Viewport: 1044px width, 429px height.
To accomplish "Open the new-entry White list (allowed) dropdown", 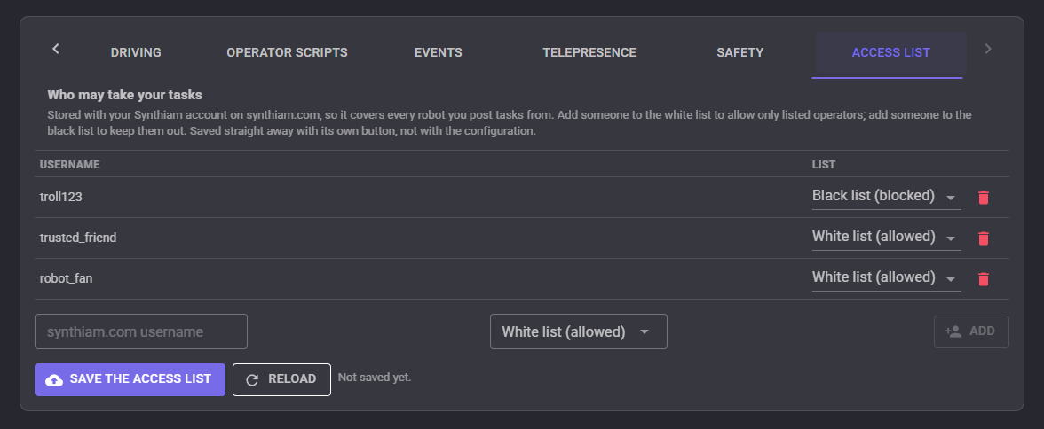I will 578,331.
